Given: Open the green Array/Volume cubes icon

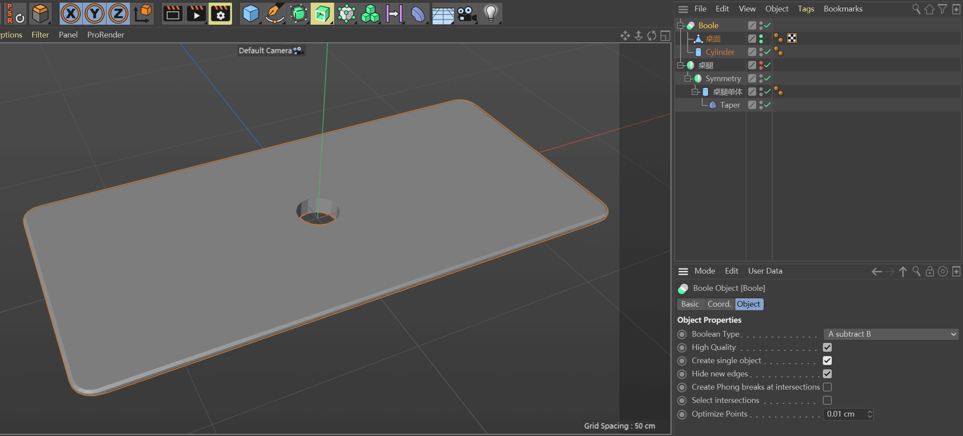Looking at the screenshot, I should (370, 14).
